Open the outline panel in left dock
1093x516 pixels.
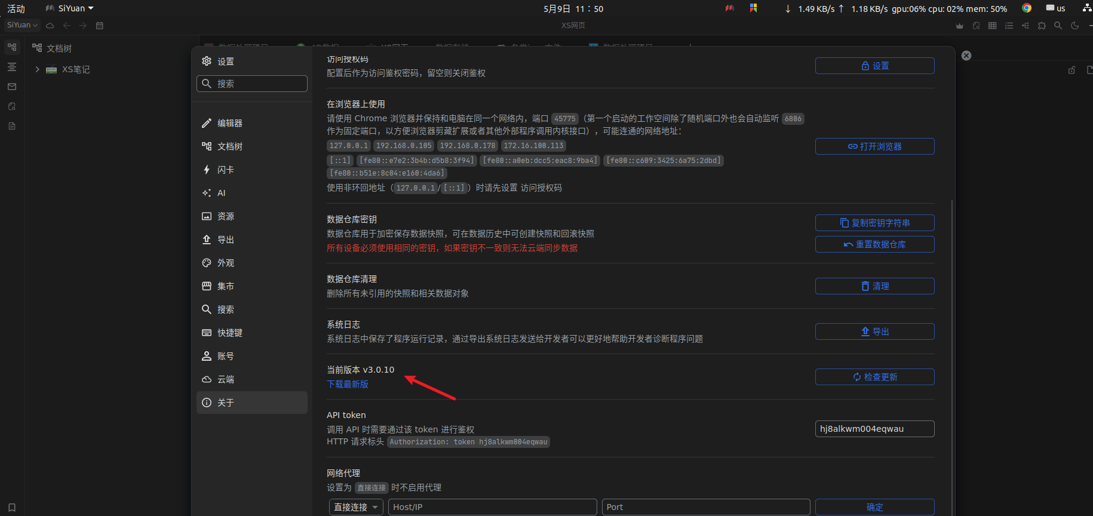point(12,67)
